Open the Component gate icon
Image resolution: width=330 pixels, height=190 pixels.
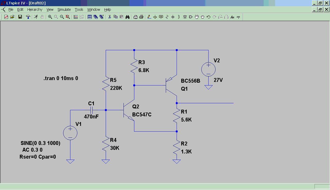click(191, 17)
